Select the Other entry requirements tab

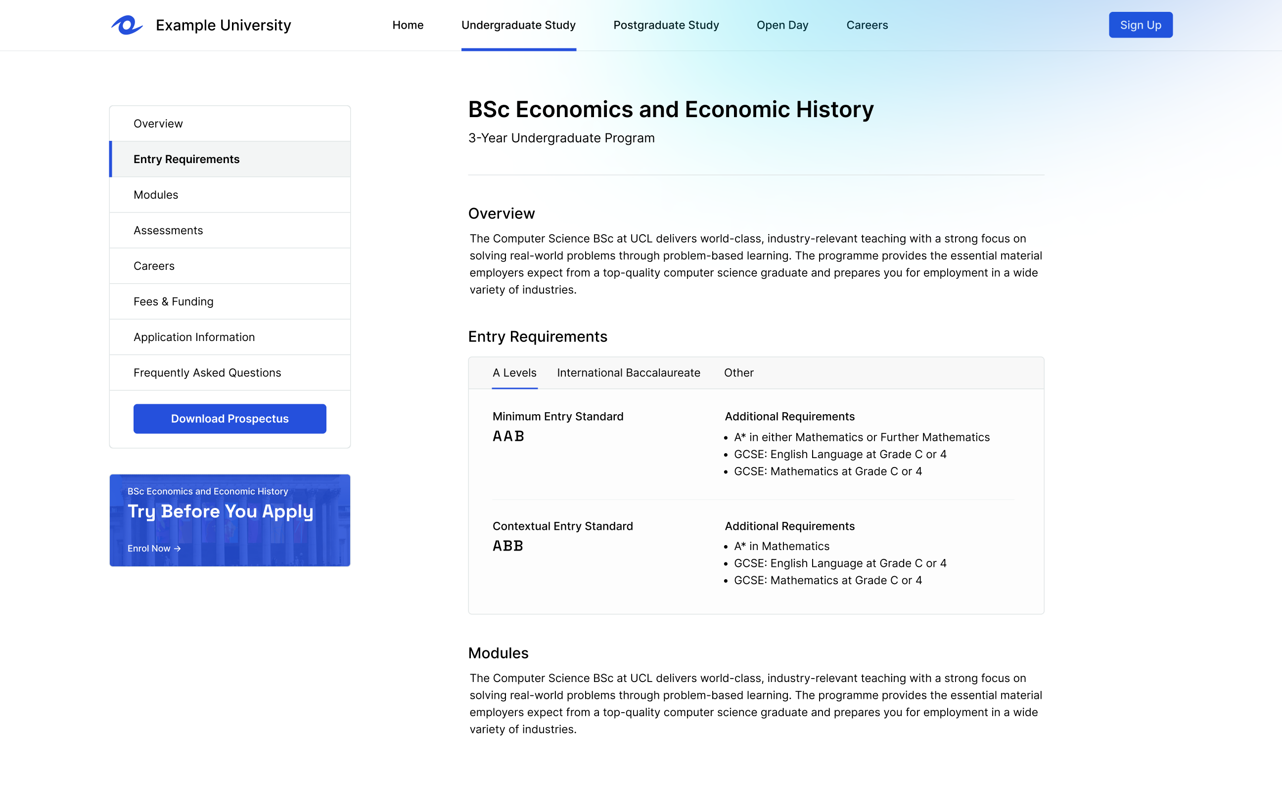coord(738,373)
